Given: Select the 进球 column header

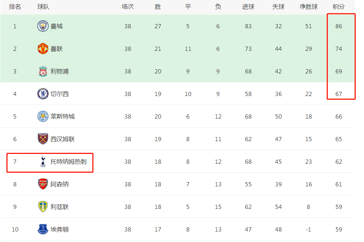Looking at the screenshot, I should [x=248, y=7].
